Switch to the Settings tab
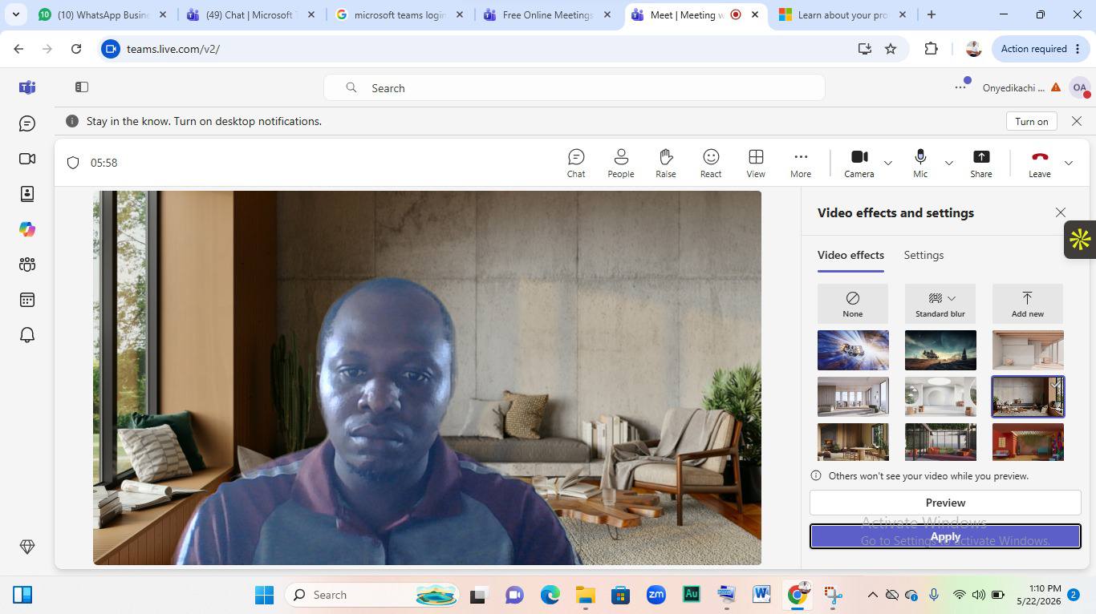Screen dimensions: 1096x614 coord(923,255)
